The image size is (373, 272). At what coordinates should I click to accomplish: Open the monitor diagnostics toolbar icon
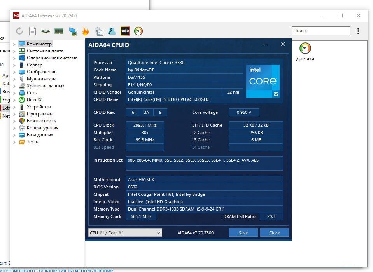coord(73,31)
